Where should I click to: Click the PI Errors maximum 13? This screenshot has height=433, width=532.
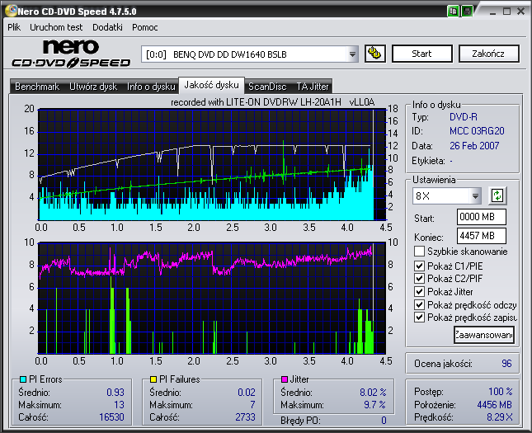tap(119, 405)
